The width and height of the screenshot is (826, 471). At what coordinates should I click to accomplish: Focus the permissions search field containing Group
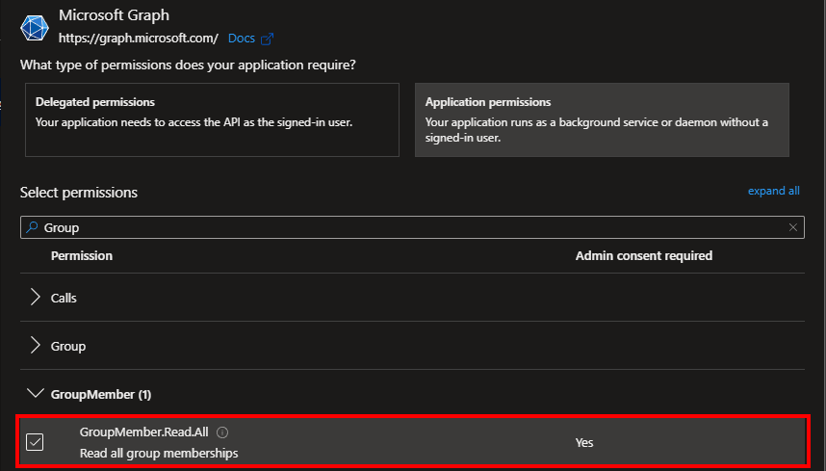404,227
